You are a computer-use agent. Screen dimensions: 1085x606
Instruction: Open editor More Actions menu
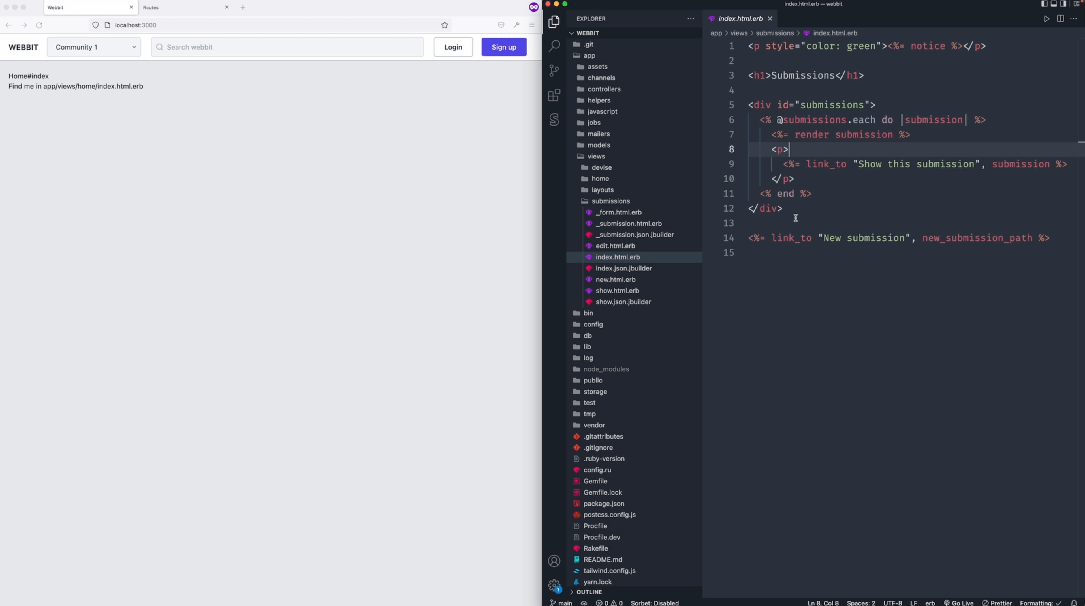pyautogui.click(x=1074, y=18)
